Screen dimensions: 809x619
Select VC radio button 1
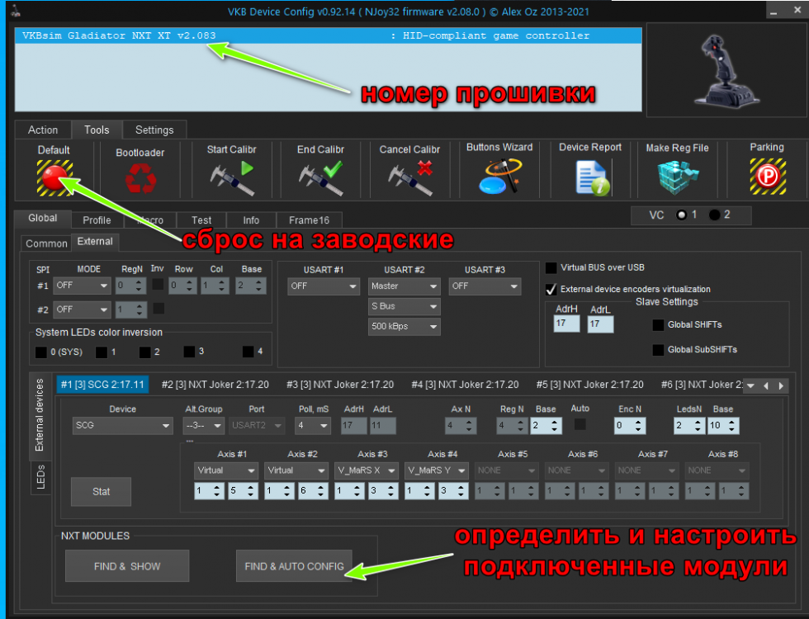(x=682, y=215)
